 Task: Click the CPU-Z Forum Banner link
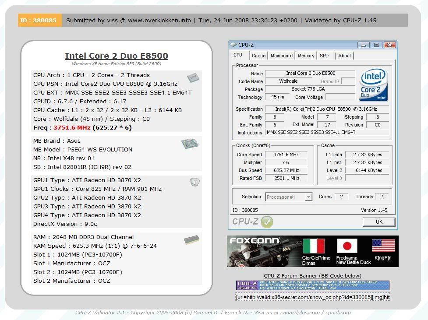click(312, 276)
